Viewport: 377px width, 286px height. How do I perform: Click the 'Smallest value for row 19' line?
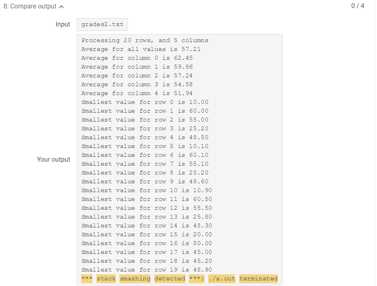(x=147, y=270)
